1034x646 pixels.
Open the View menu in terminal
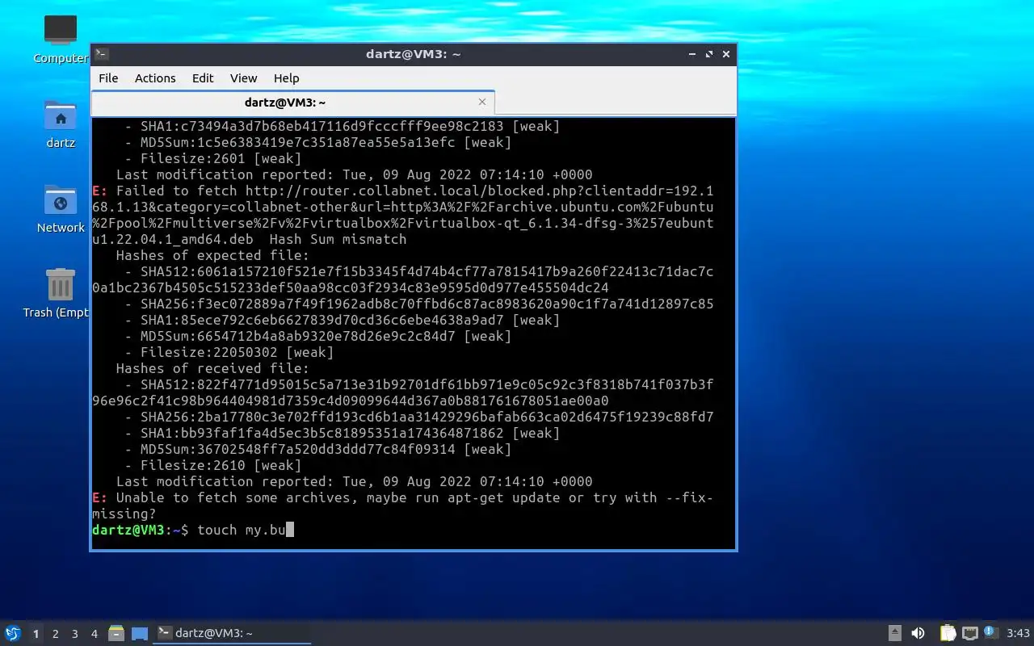pyautogui.click(x=243, y=78)
